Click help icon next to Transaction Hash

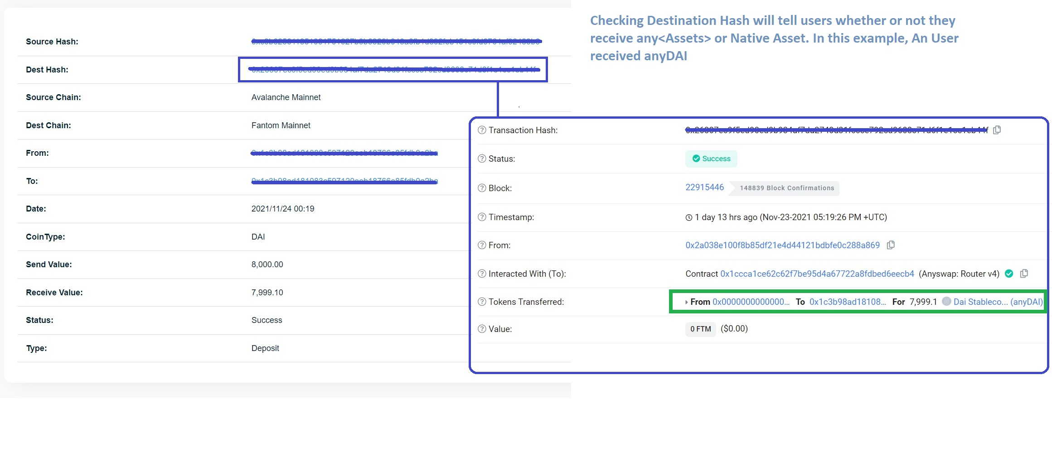[x=482, y=130]
